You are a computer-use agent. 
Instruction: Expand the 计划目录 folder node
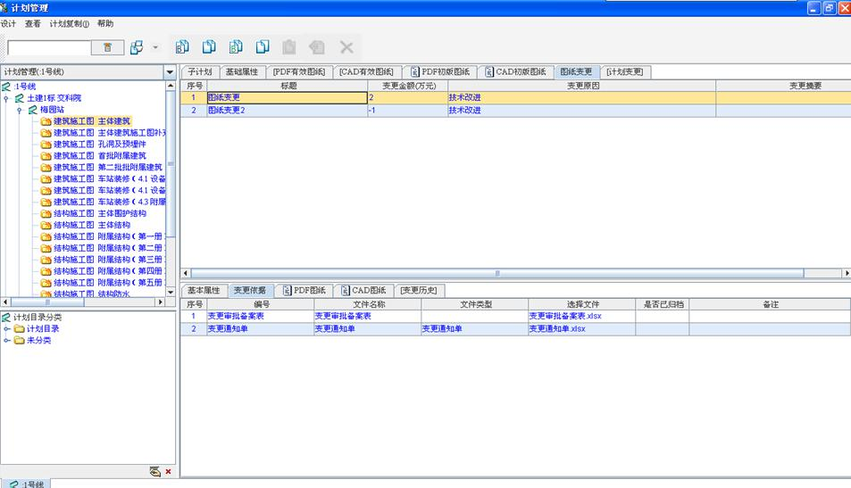click(x=7, y=328)
